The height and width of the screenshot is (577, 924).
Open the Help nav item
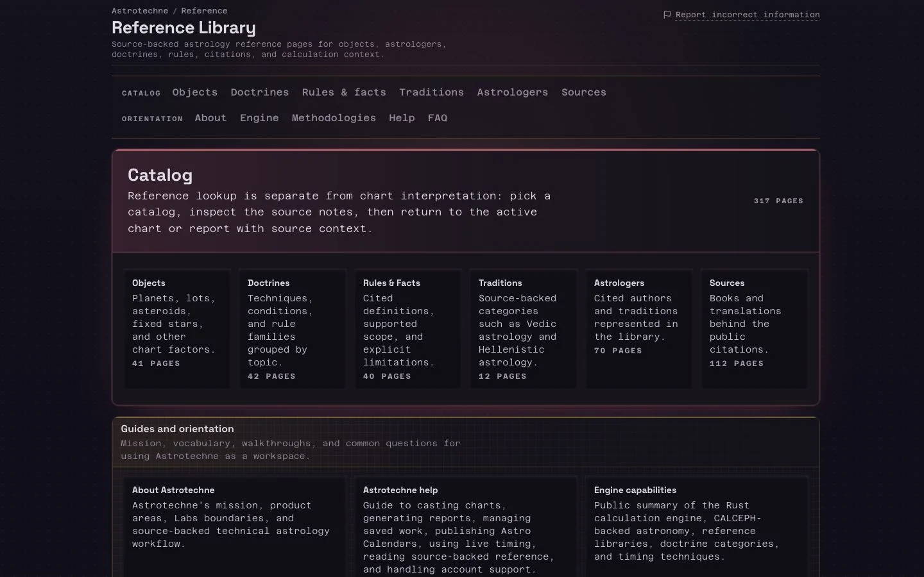pyautogui.click(x=402, y=118)
